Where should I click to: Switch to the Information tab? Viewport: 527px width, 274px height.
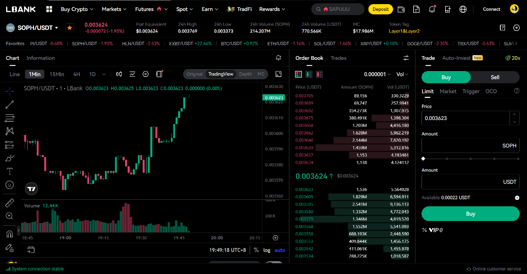coord(41,58)
